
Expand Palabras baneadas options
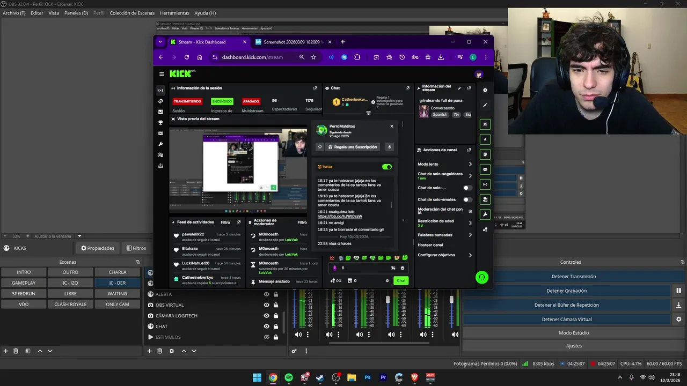point(470,235)
